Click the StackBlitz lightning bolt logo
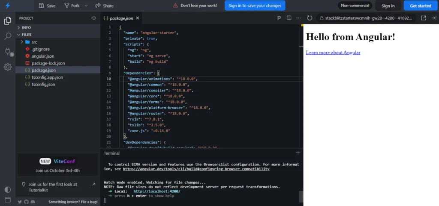The image size is (439, 206). (x=8, y=6)
